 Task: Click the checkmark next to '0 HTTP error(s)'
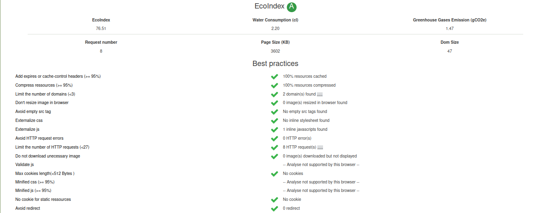[x=274, y=138]
